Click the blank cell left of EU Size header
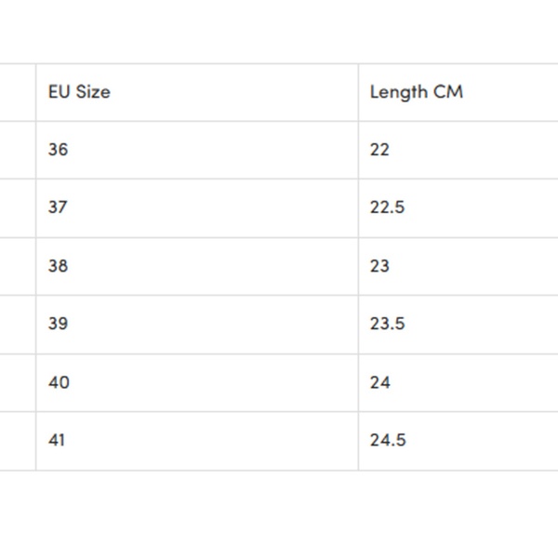This screenshot has width=558, height=558. (17, 92)
